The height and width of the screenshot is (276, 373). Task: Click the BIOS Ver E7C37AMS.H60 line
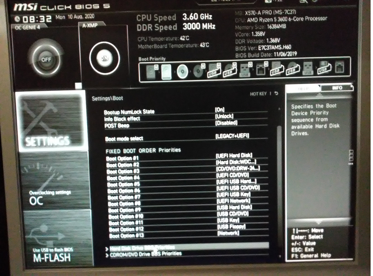263,47
